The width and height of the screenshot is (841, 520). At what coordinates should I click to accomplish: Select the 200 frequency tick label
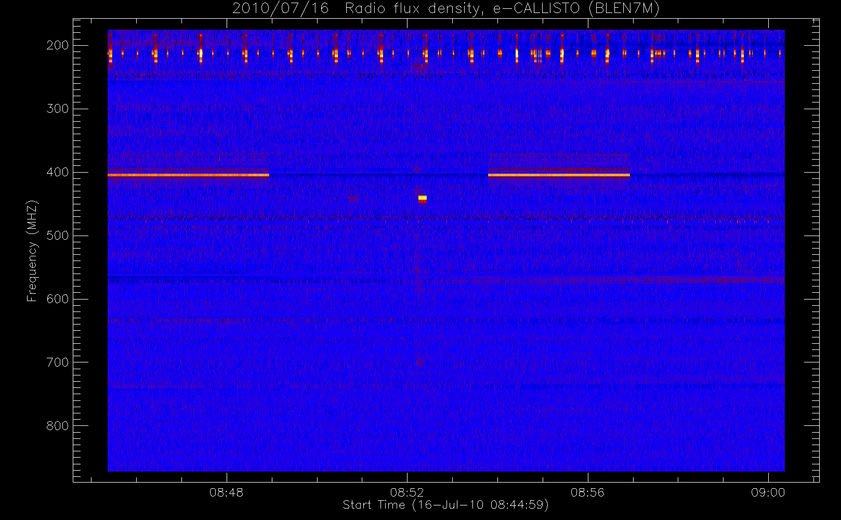[x=58, y=45]
